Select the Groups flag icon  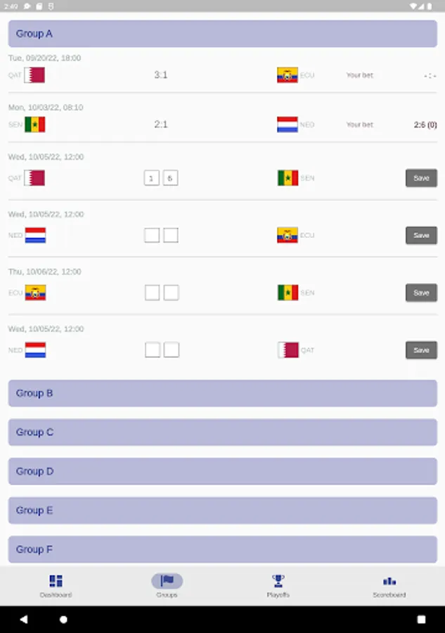167,581
